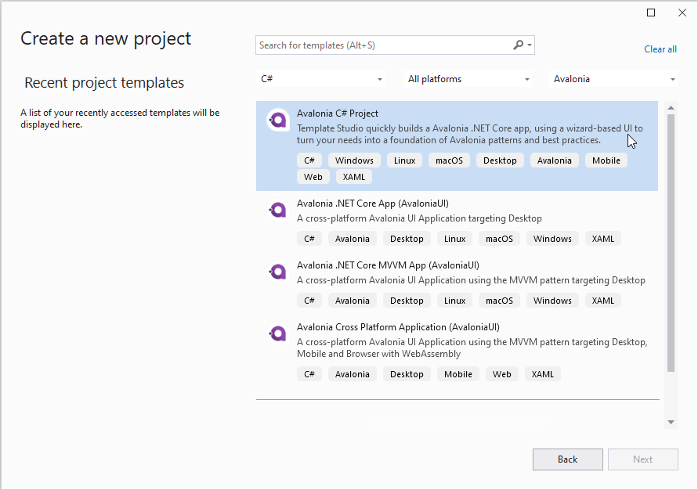The width and height of the screenshot is (698, 490).
Task: Click the Avalonia tag of .NET Core App template
Action: 352,239
